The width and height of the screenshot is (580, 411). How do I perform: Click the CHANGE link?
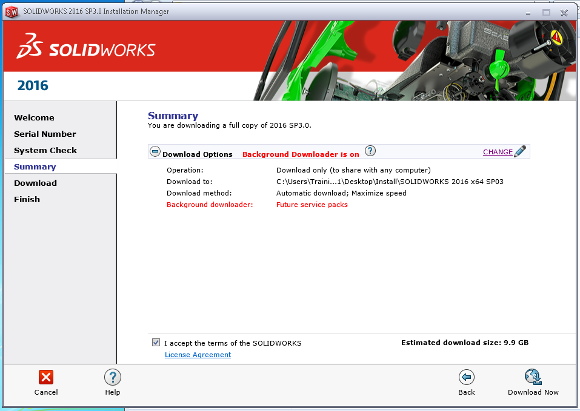497,151
